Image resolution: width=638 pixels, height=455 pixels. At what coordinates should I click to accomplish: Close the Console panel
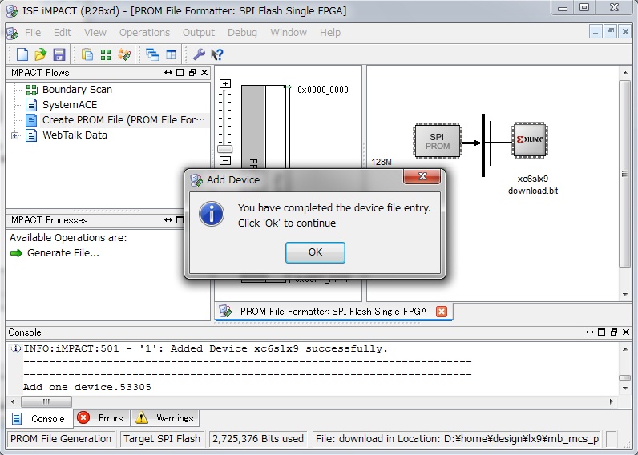pyautogui.click(x=626, y=332)
